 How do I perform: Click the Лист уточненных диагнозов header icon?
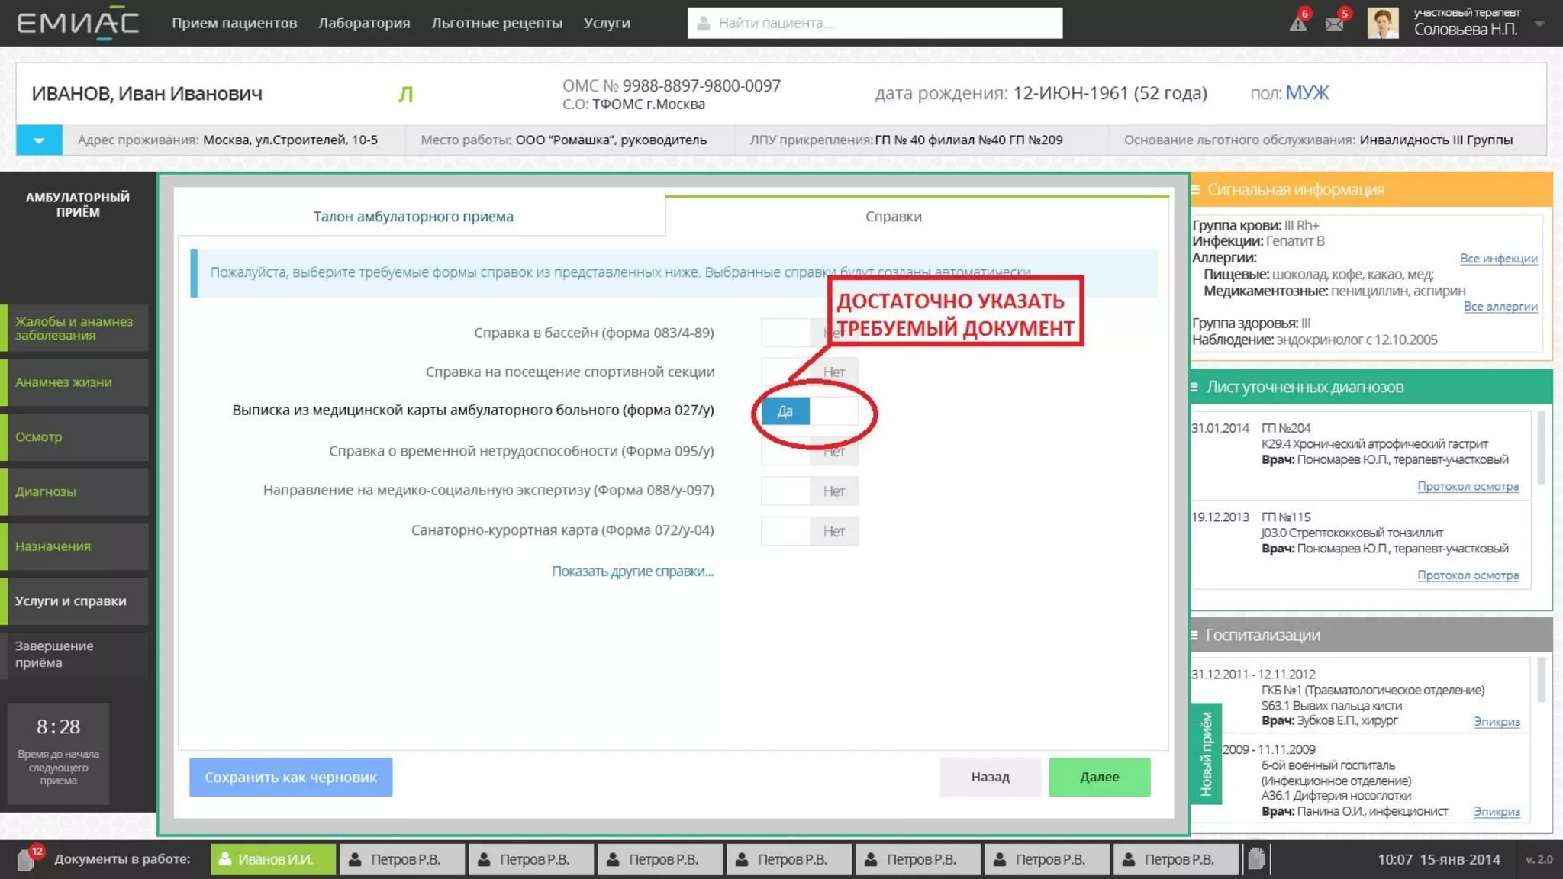click(1194, 387)
